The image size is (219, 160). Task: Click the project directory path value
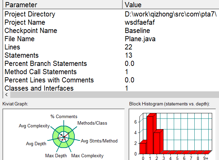pyautogui.click(x=171, y=14)
